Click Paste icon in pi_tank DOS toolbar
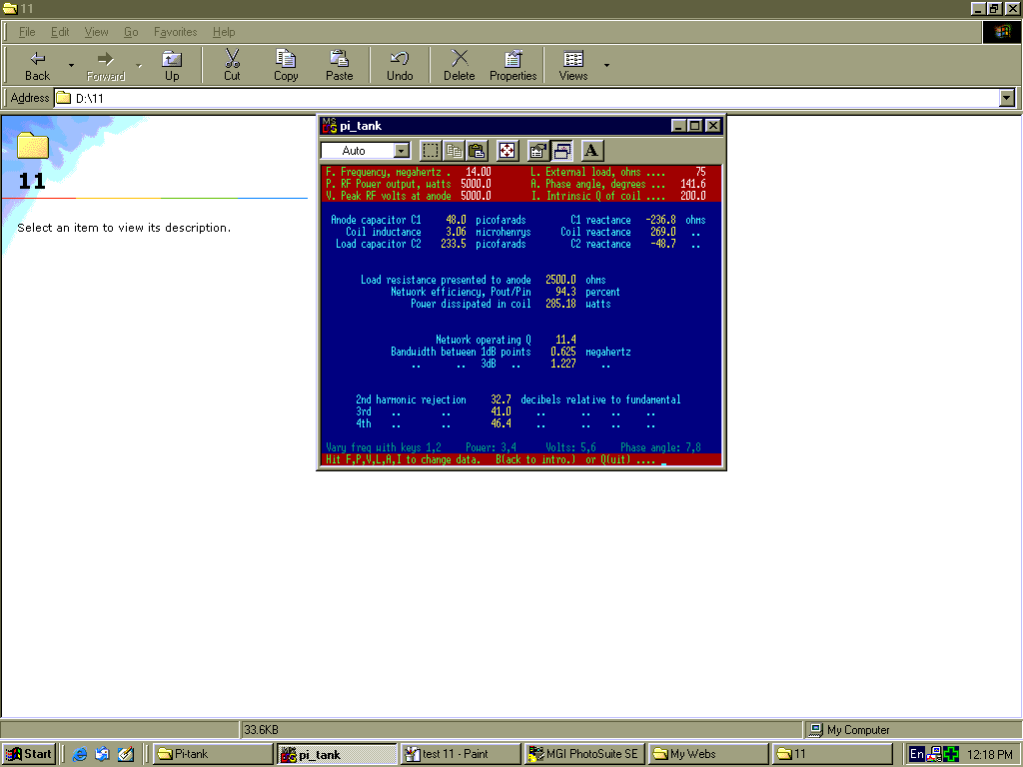 [x=477, y=151]
